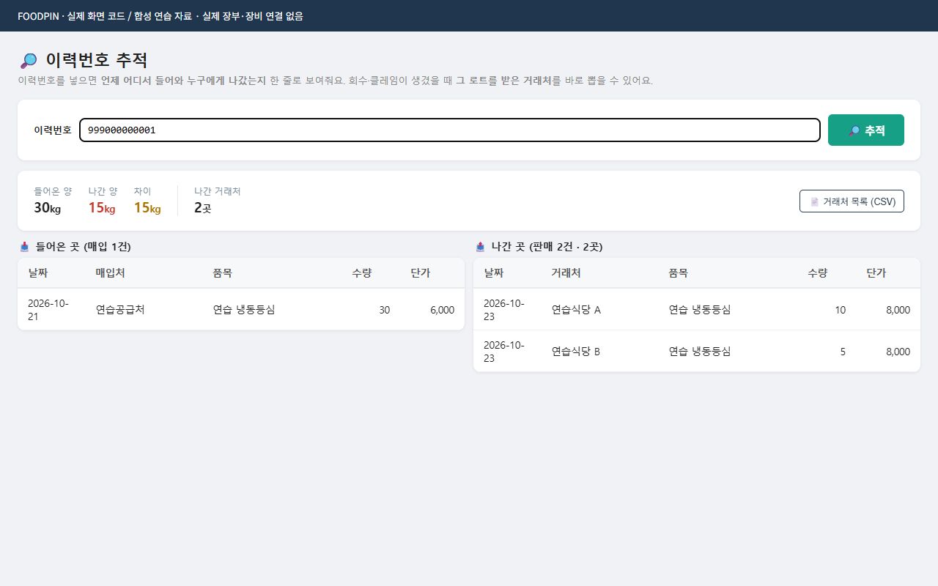Click the 나간 곳 (판매 2건 · 2곳) heading

(547, 247)
